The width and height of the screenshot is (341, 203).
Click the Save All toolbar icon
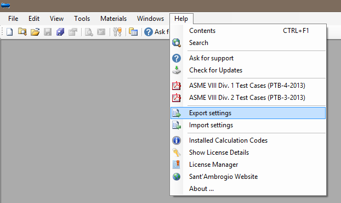(x=60, y=32)
